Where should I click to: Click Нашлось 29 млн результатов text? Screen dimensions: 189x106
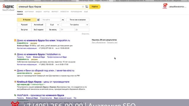pos(104,40)
